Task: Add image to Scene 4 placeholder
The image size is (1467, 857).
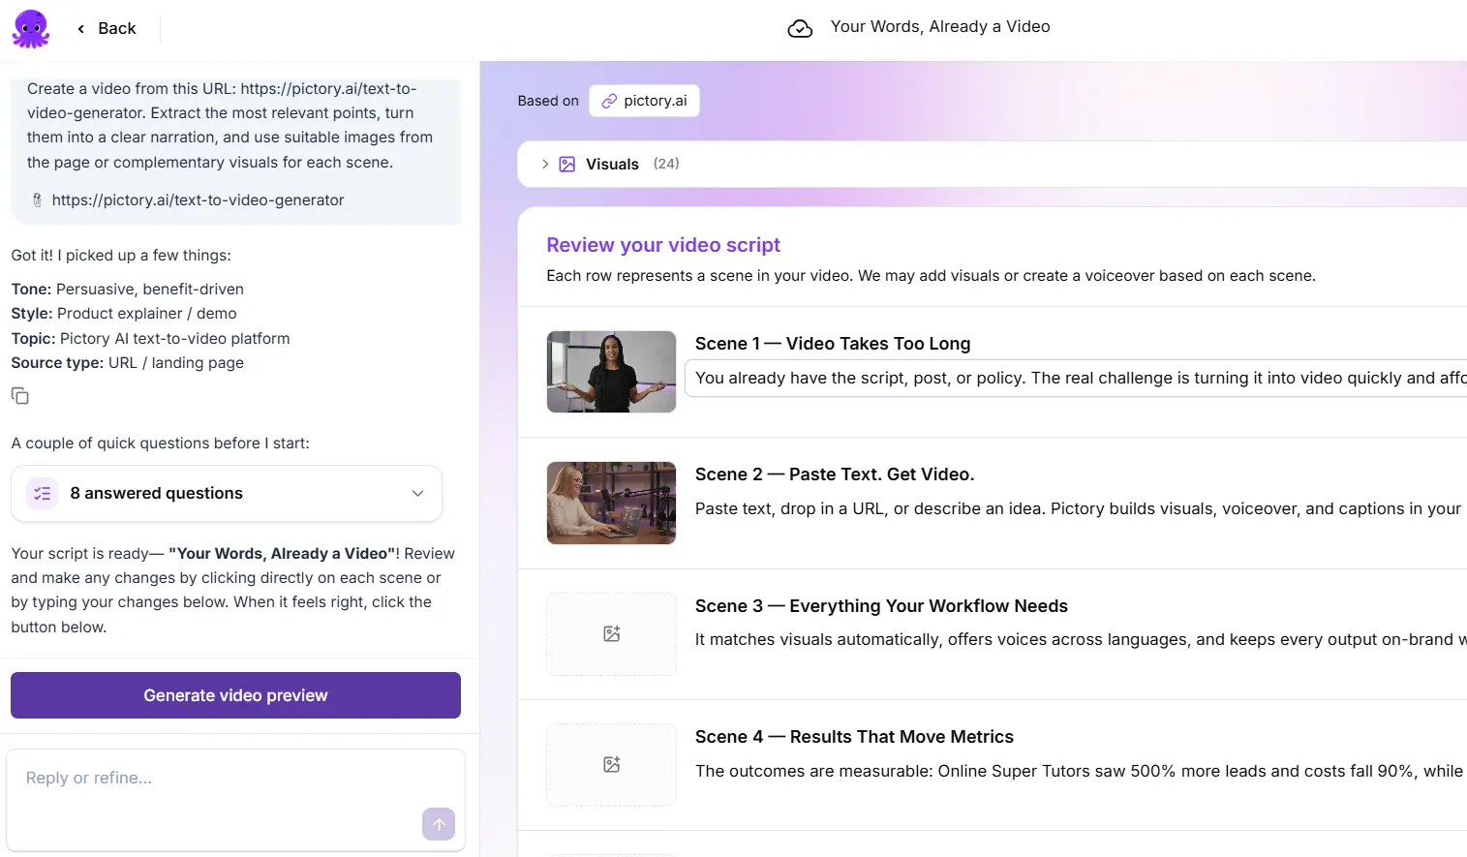Action: (x=611, y=765)
